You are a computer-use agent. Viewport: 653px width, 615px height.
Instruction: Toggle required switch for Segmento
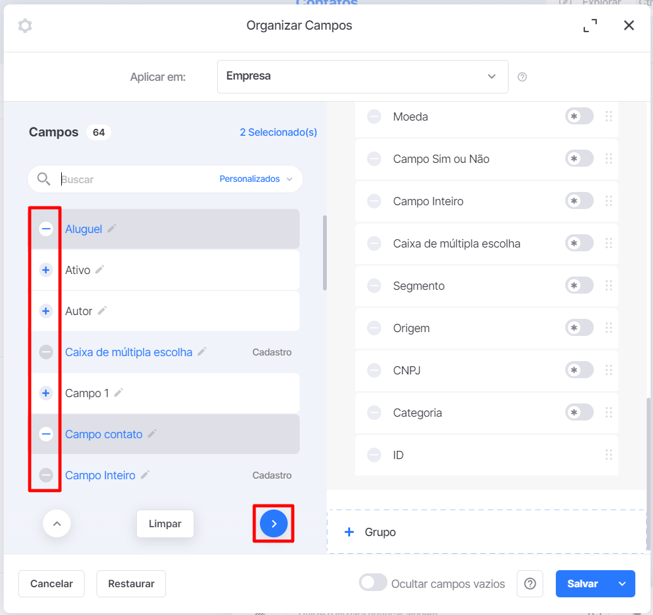tap(579, 285)
